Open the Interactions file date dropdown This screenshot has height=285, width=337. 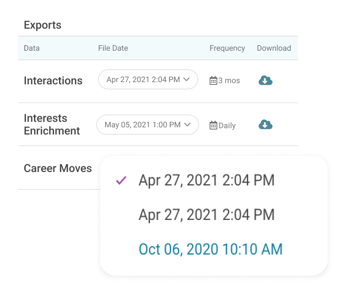[148, 80]
